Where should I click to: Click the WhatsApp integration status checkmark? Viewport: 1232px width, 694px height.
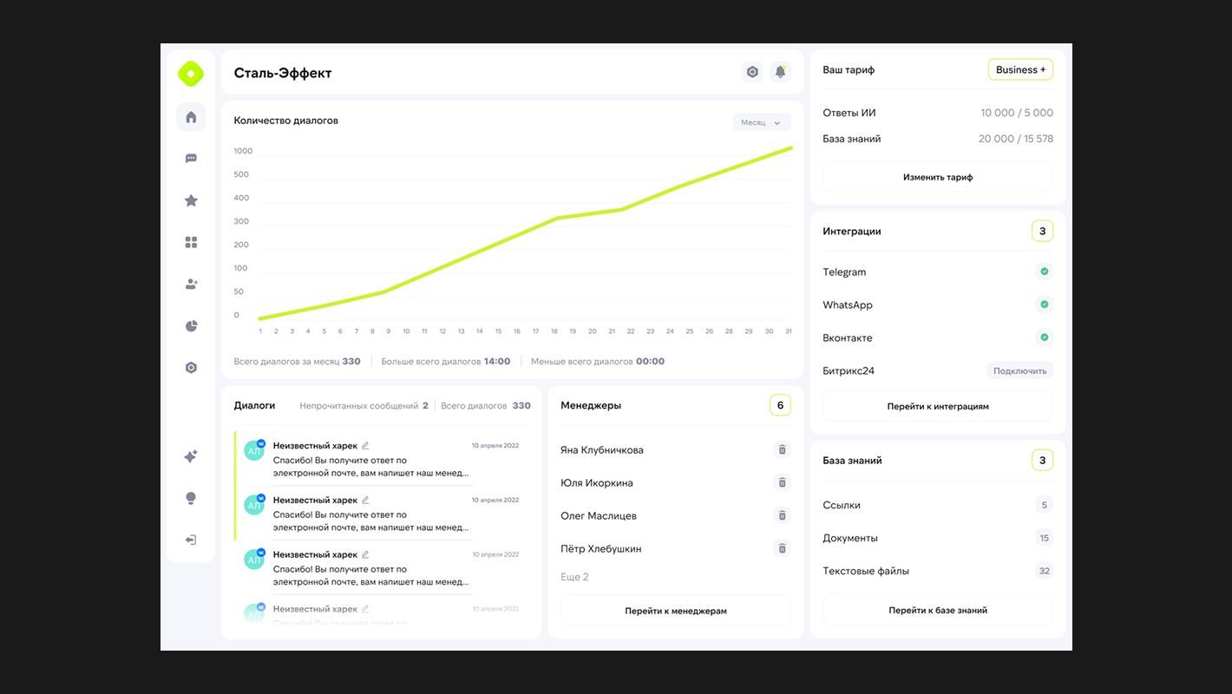pos(1044,304)
